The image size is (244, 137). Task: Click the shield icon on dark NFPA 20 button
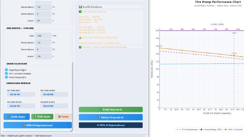coord(98,125)
